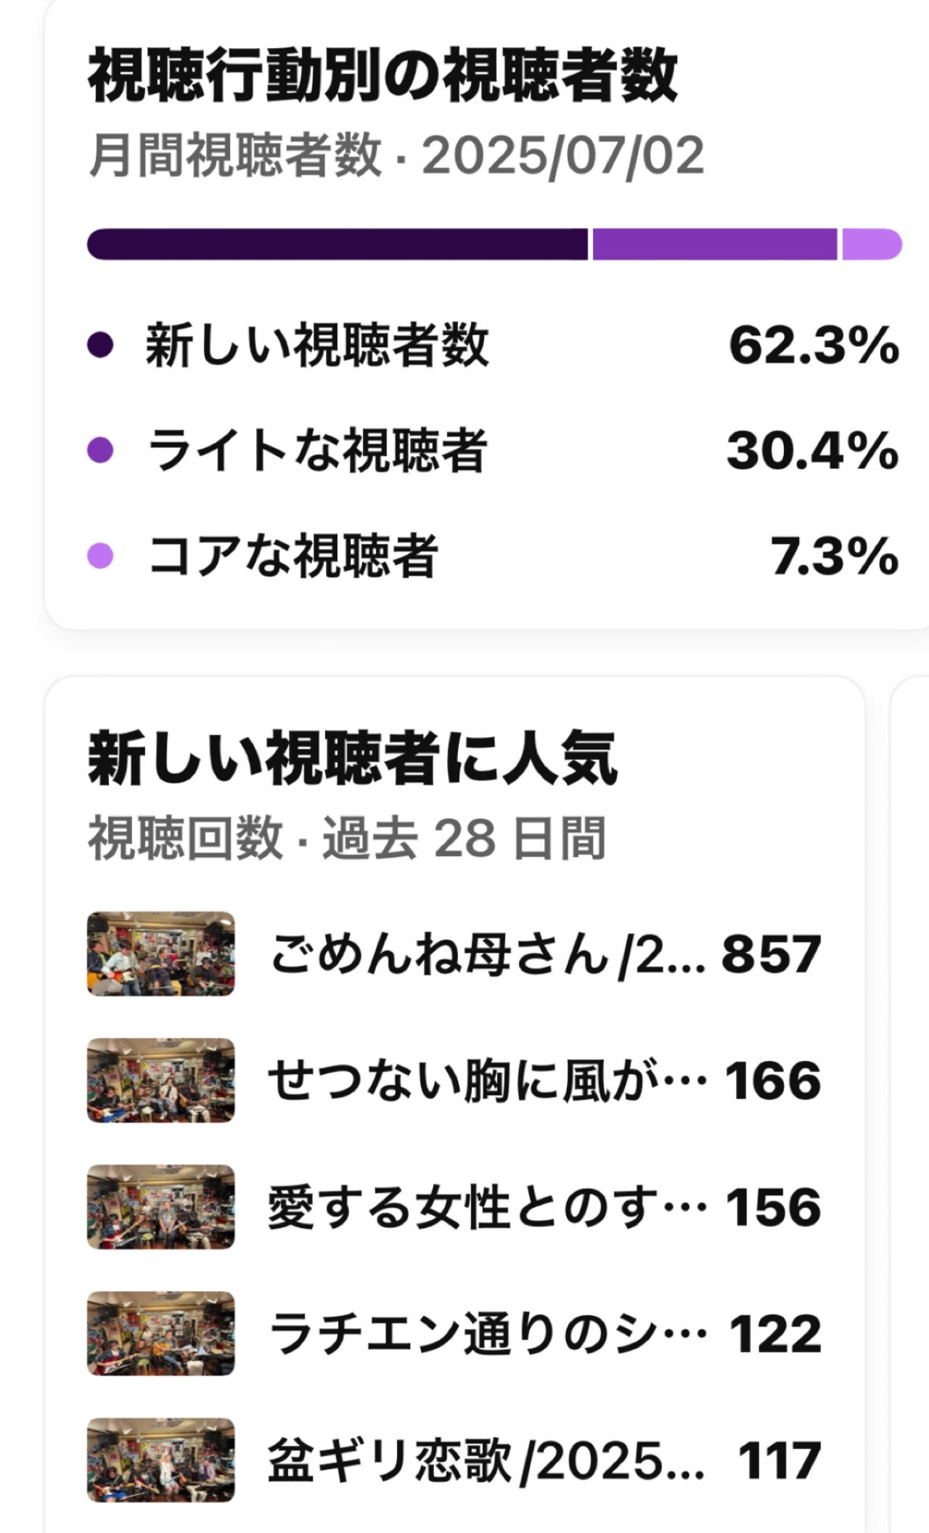Viewport: 929px width, 1533px height.
Task: Select the light purple core viewers bar segment
Action: click(x=872, y=244)
